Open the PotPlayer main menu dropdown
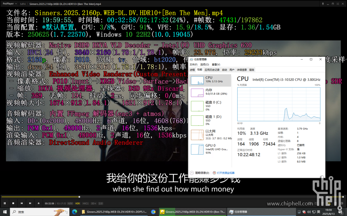 tap(10, 4)
